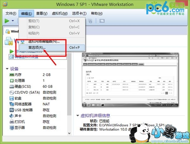Open 虚拟网络编辑器(N)... menu entry
190x144 pixels.
(x=52, y=41)
